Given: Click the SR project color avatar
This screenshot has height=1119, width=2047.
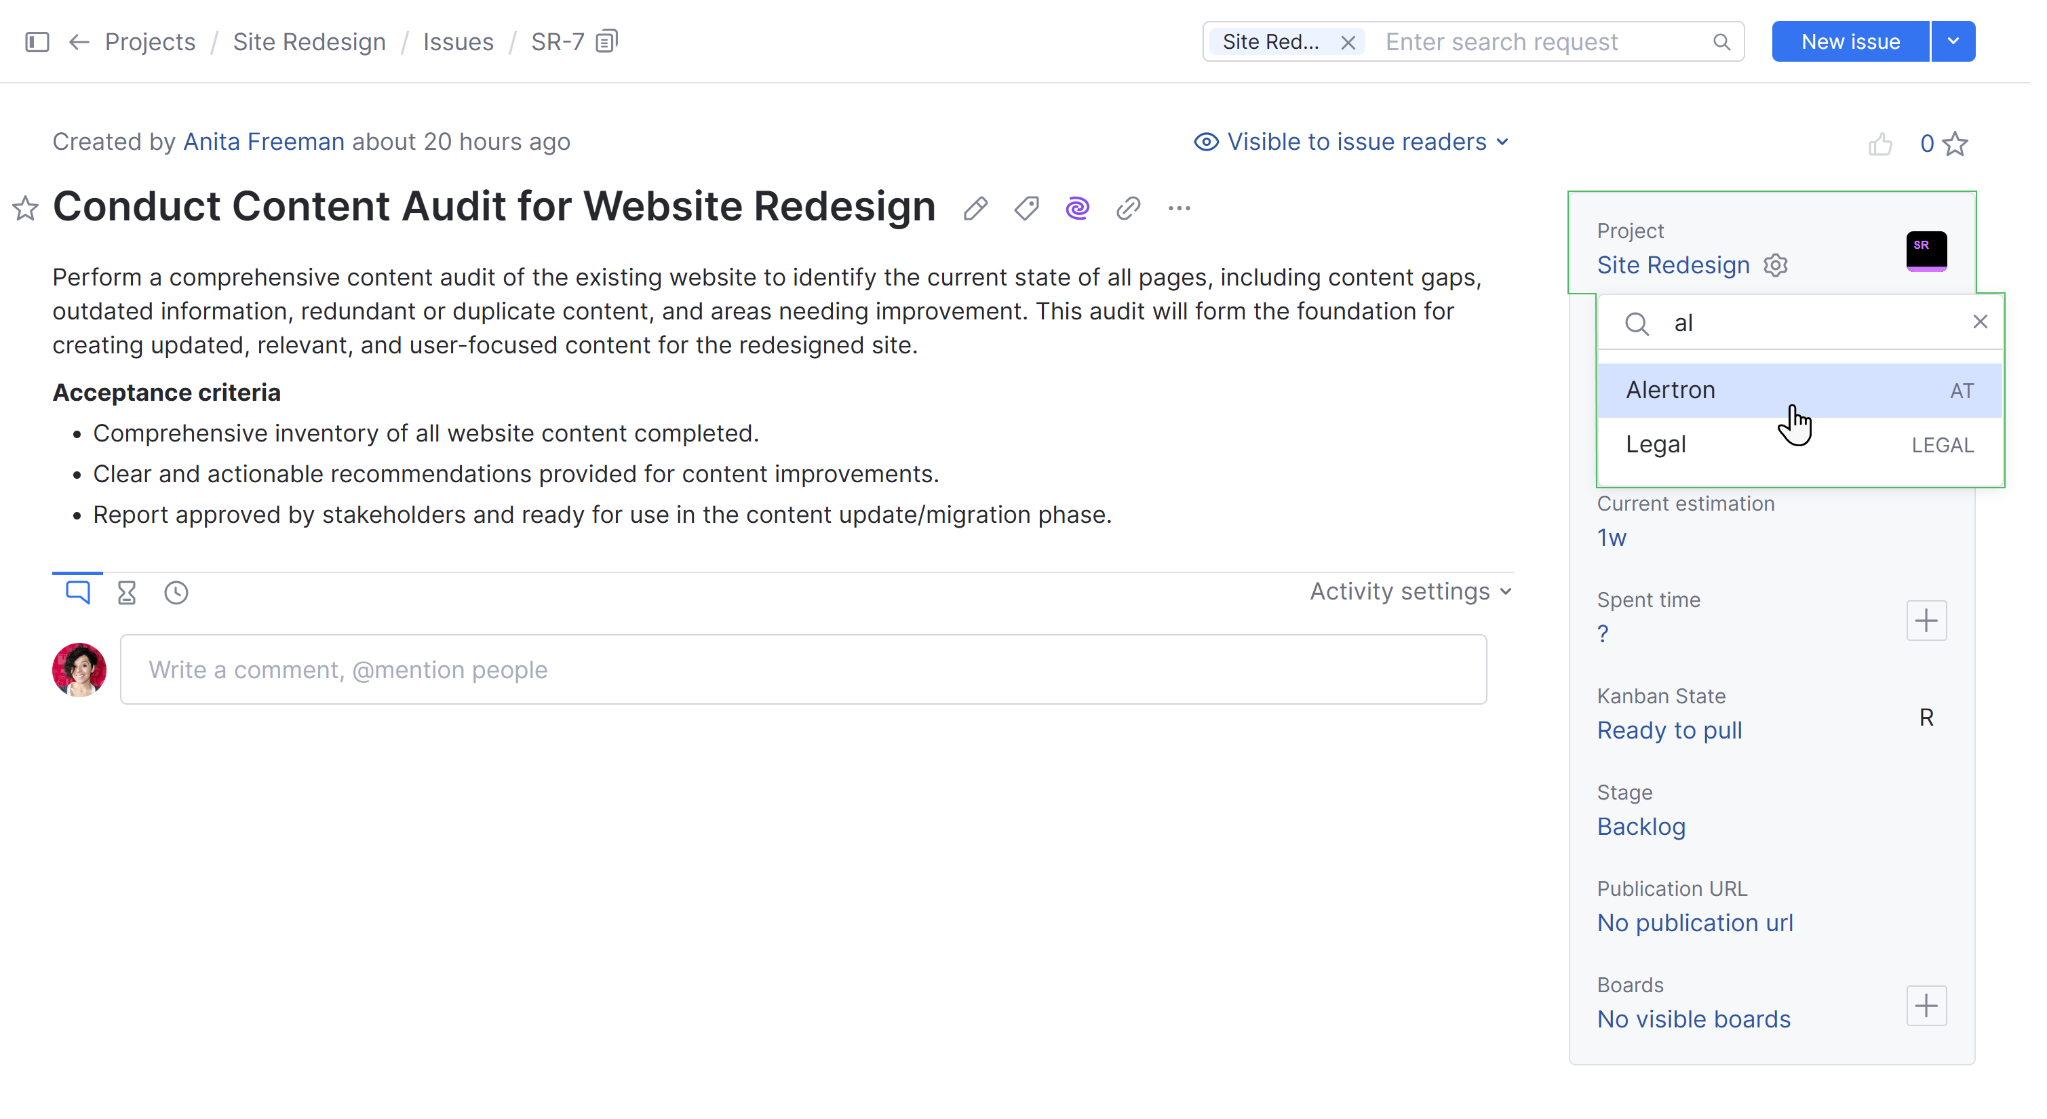Looking at the screenshot, I should tap(1926, 251).
